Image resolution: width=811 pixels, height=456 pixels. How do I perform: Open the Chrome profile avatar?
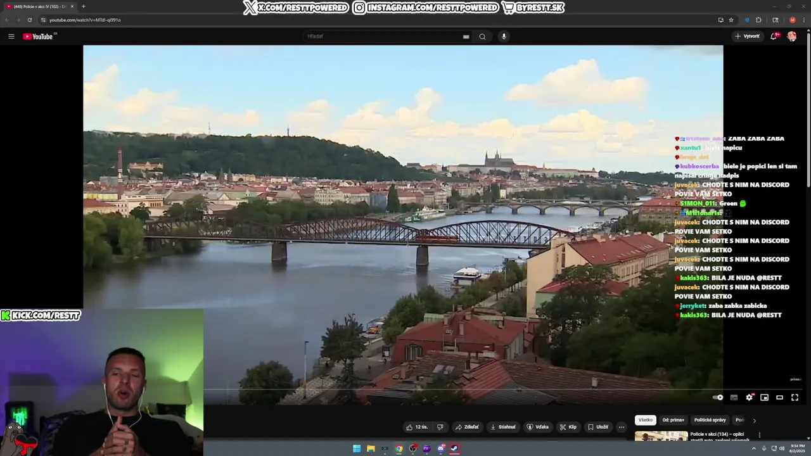coord(793,20)
